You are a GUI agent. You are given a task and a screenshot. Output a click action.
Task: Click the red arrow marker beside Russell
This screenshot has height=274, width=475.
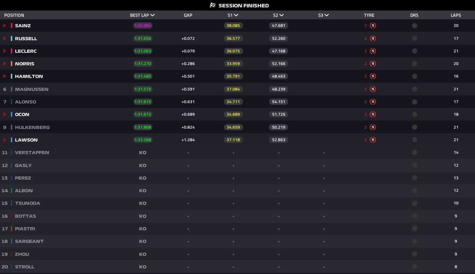click(x=5, y=38)
